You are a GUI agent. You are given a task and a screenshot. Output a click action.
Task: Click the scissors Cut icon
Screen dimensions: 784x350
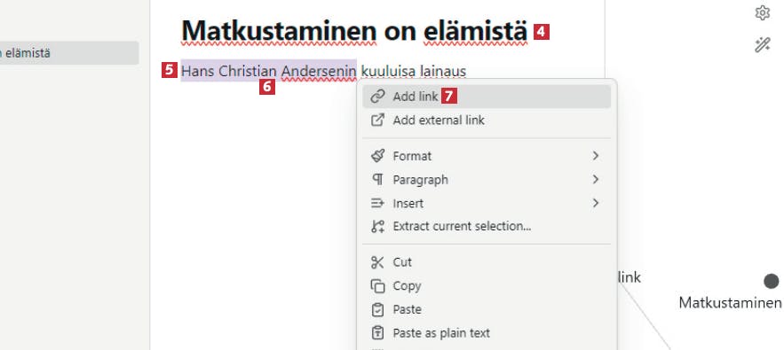click(x=377, y=262)
